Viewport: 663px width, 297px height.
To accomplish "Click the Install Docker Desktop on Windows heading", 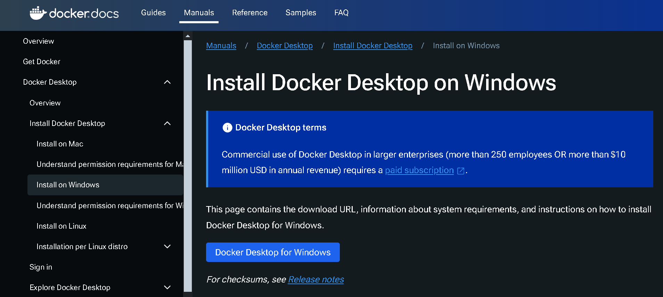I will pos(381,83).
